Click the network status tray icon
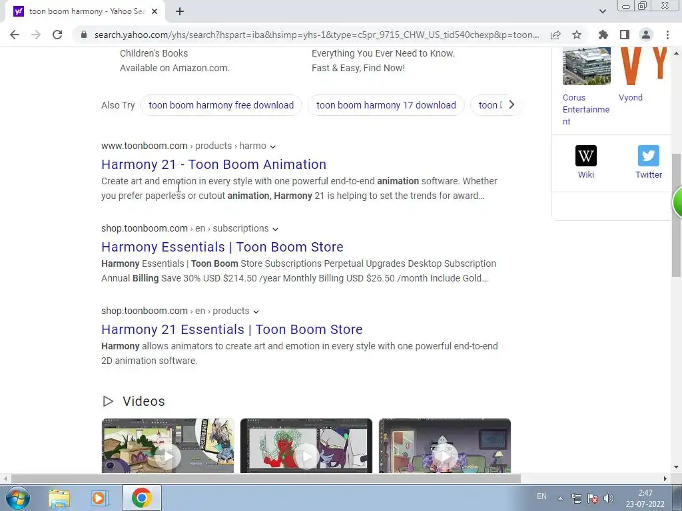The height and width of the screenshot is (511, 682). pyautogui.click(x=577, y=498)
